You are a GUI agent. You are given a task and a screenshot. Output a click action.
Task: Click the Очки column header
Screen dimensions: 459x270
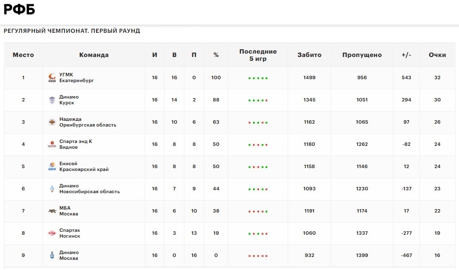coord(437,55)
